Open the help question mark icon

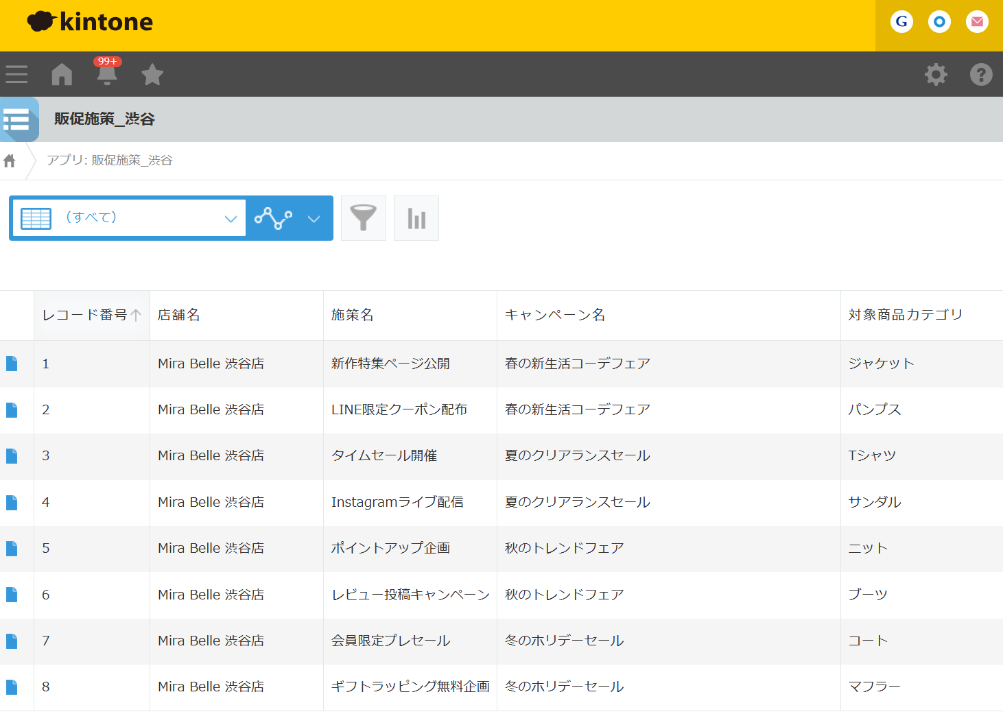[x=981, y=74]
